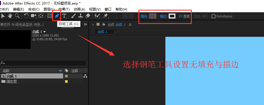This screenshot has height=105, width=264.
Task: Open the 窗口 menu
Action: [x=108, y=9]
